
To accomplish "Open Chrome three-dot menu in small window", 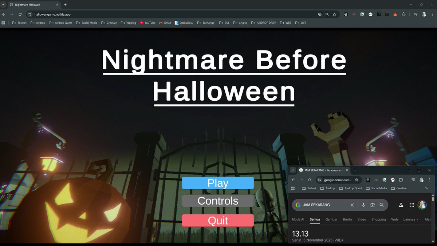I will (x=430, y=180).
